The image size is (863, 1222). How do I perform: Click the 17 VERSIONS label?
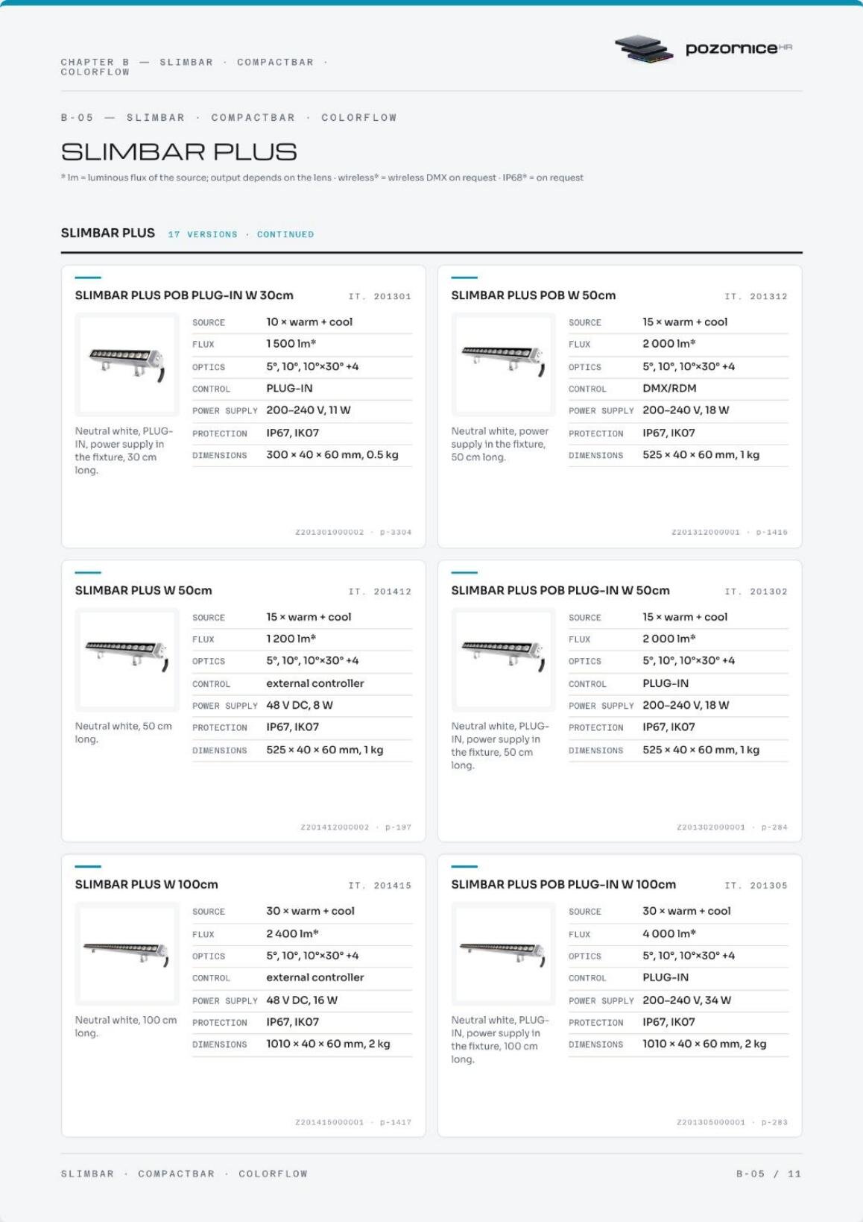click(x=203, y=234)
